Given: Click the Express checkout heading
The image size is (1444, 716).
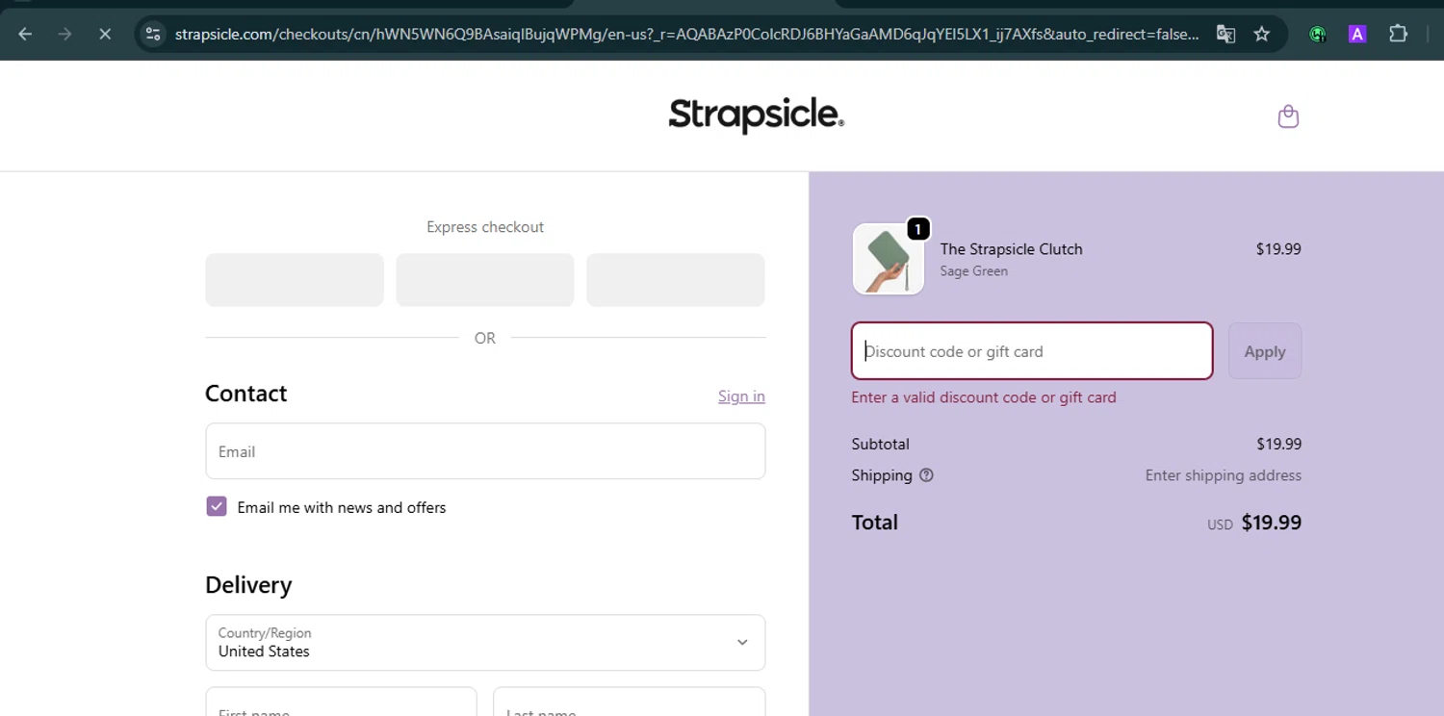Looking at the screenshot, I should 485,227.
